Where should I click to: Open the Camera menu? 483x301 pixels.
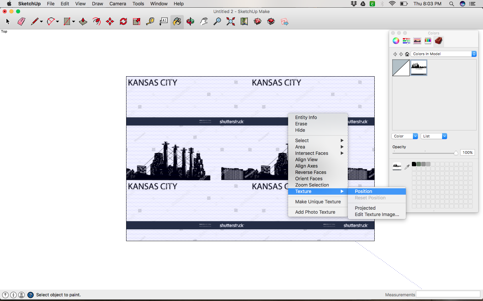(118, 4)
